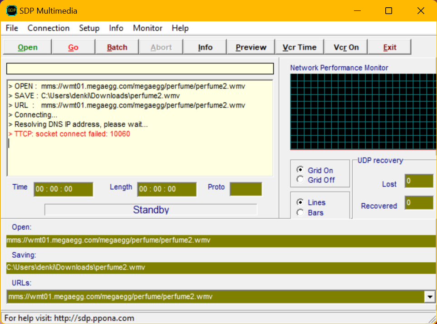This screenshot has height=324, width=437.
Task: Start Batch download from toolbar
Action: click(117, 47)
